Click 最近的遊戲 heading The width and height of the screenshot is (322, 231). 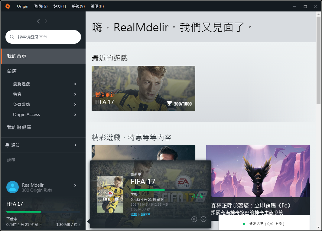[x=110, y=58]
